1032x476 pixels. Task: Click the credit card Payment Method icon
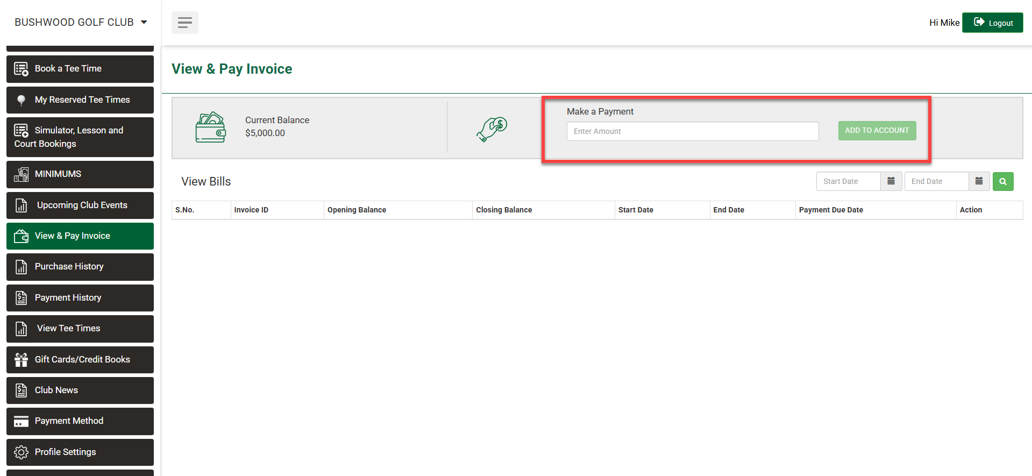(x=21, y=421)
